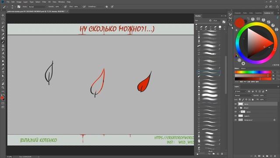This screenshot has height=158, width=280.
Task: Select the Pen tool
Action: [3, 68]
